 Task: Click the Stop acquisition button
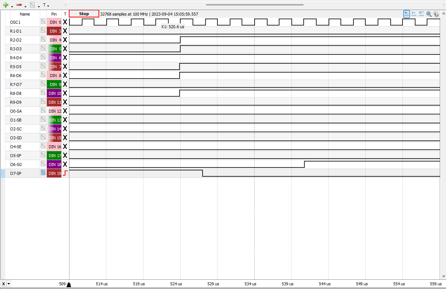coord(84,14)
